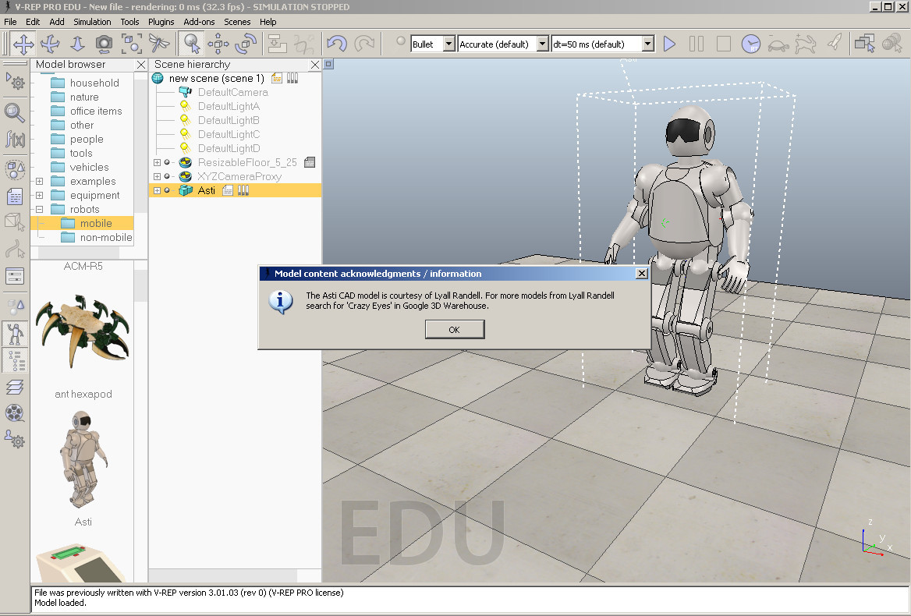Screen dimensions: 911x616
Task: Select the Asti model thumbnail
Action: point(83,458)
